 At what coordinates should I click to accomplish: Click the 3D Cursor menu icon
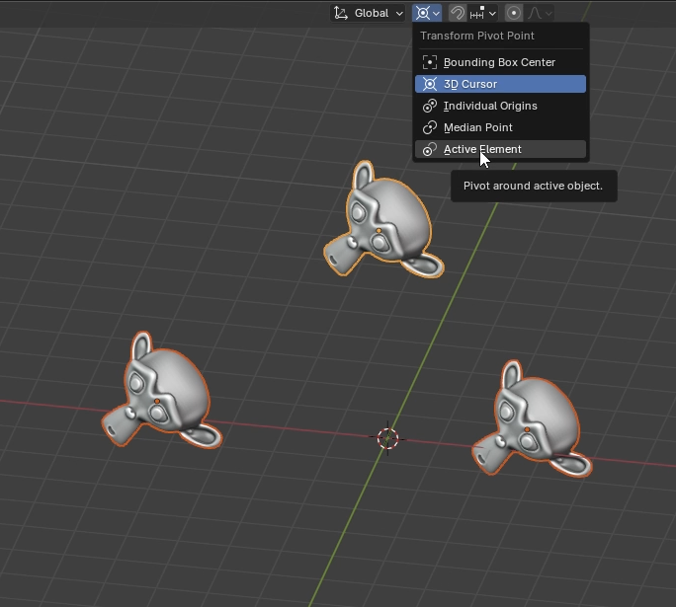point(429,84)
